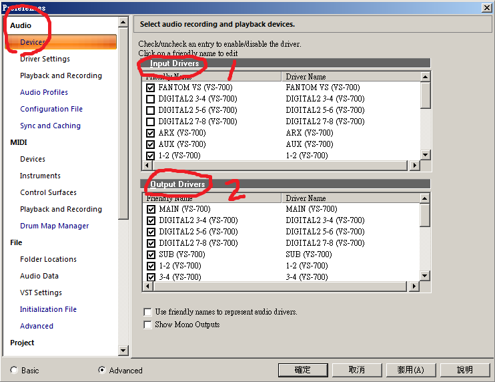
Task: Go to Audio Profiles section
Action: pyautogui.click(x=44, y=92)
